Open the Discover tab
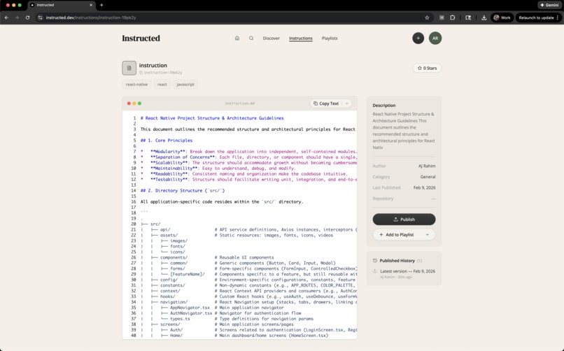The height and width of the screenshot is (351, 564). (272, 38)
